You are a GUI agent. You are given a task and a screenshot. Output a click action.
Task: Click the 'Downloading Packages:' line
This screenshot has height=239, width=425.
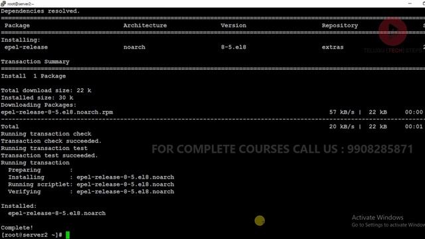point(39,105)
